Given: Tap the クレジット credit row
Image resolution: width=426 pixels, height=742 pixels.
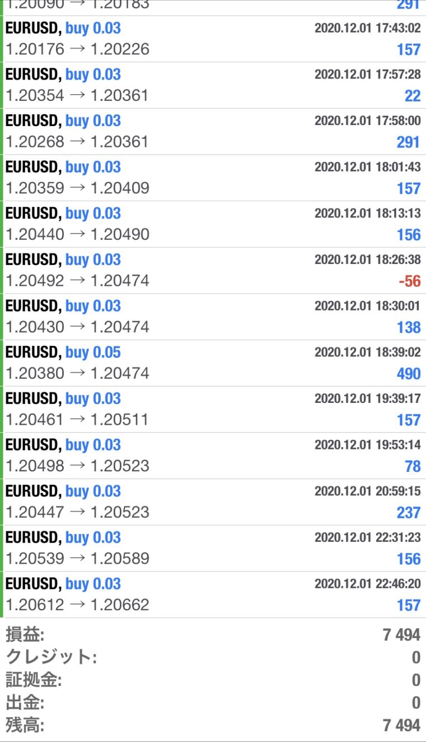Looking at the screenshot, I should coord(213,657).
